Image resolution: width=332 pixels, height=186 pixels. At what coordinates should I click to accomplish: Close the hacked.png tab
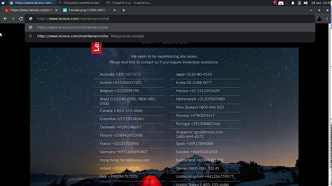(x=114, y=10)
